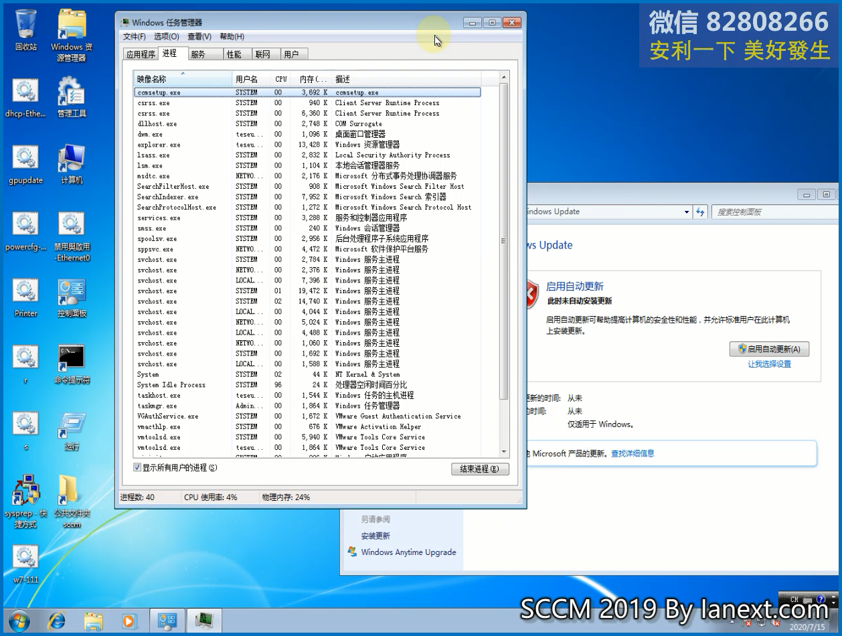Switch to Control Panel taskbar button
Viewport: 842px width, 636px height.
click(x=166, y=621)
